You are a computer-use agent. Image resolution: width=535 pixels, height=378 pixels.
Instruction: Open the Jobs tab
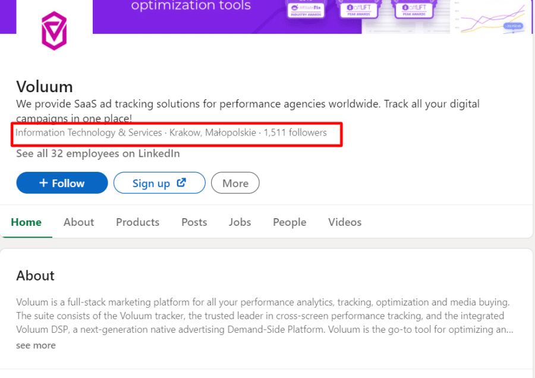(240, 222)
